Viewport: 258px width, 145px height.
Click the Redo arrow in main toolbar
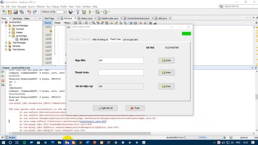tap(35, 12)
